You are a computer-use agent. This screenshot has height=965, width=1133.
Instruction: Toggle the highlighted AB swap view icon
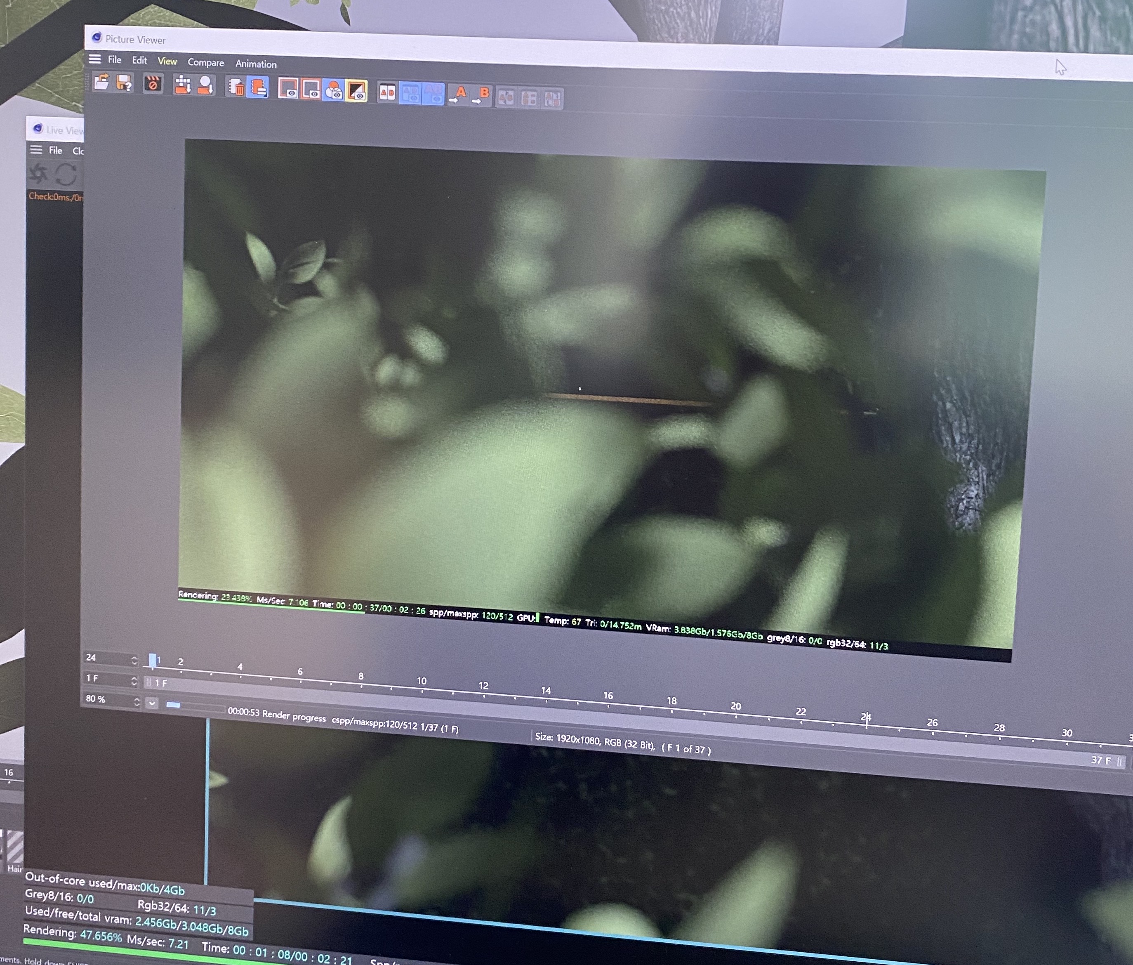point(410,93)
